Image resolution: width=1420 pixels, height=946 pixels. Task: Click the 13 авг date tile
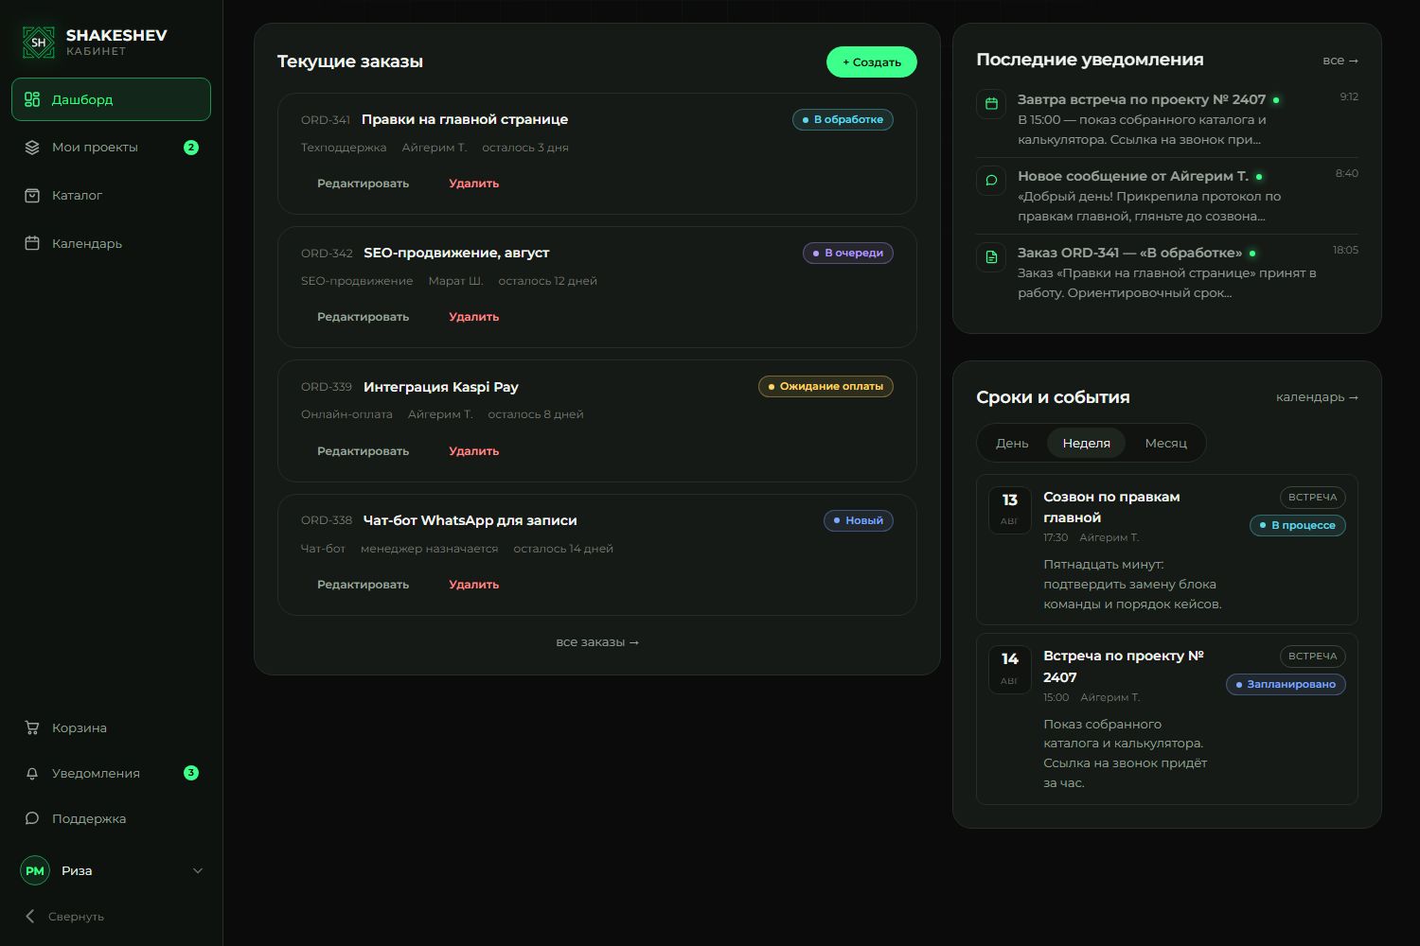[x=1010, y=510]
